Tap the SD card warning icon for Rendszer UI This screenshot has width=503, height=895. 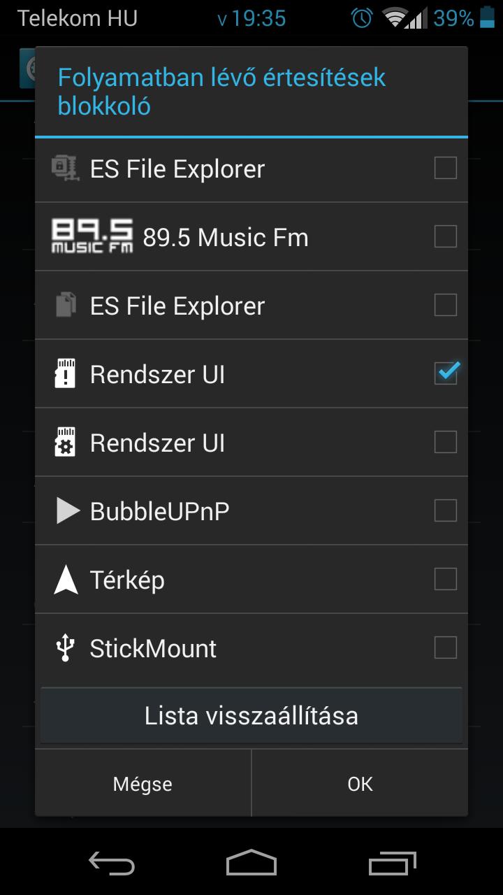click(65, 374)
